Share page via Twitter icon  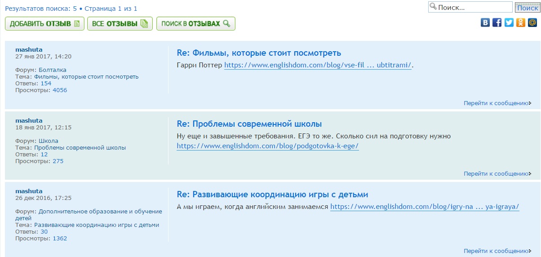point(509,22)
